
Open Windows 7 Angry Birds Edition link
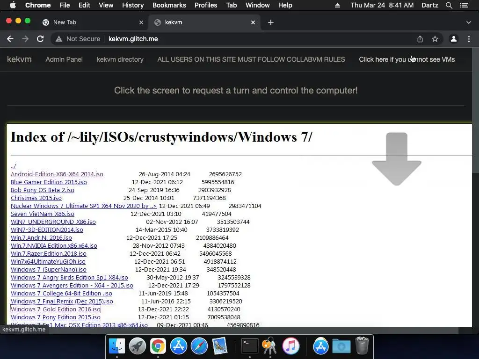pyautogui.click(x=69, y=277)
